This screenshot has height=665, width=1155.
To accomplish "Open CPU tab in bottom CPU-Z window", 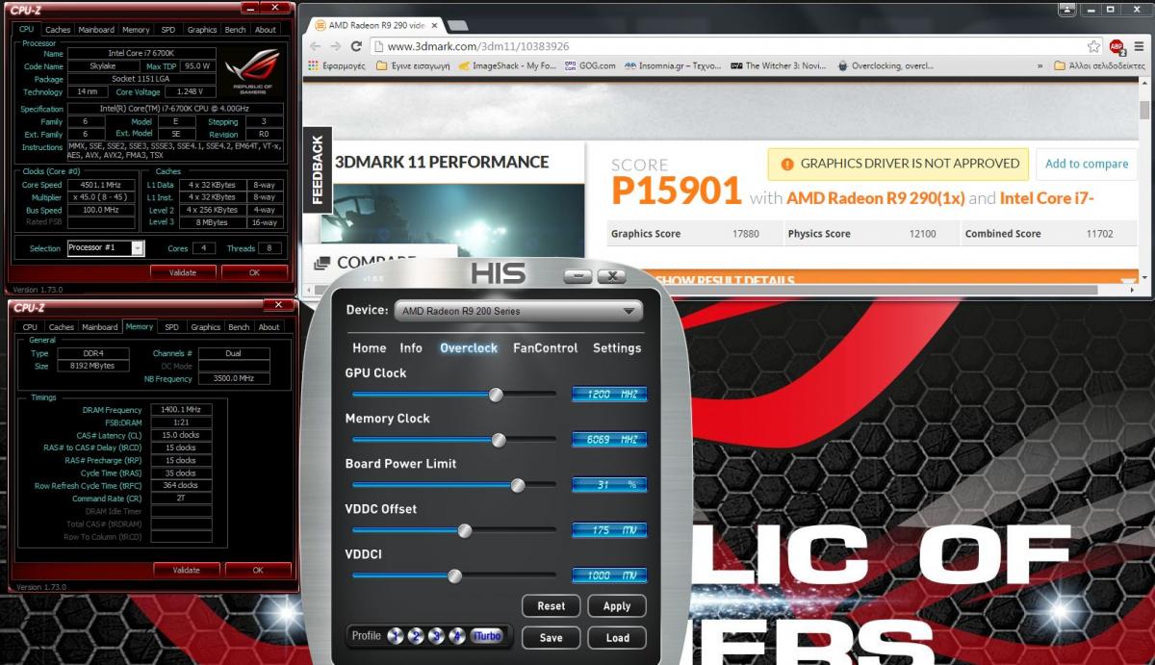I will (30, 327).
